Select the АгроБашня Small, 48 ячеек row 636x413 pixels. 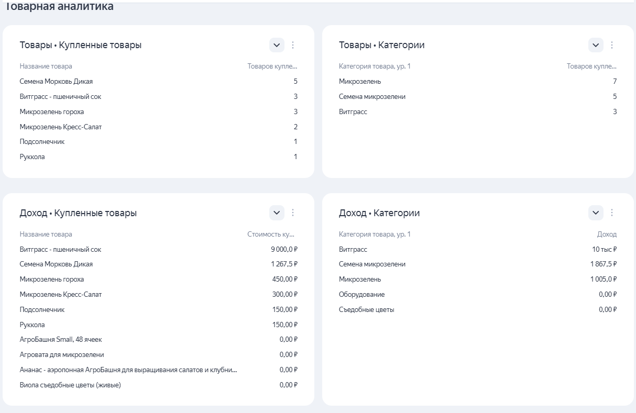point(61,339)
